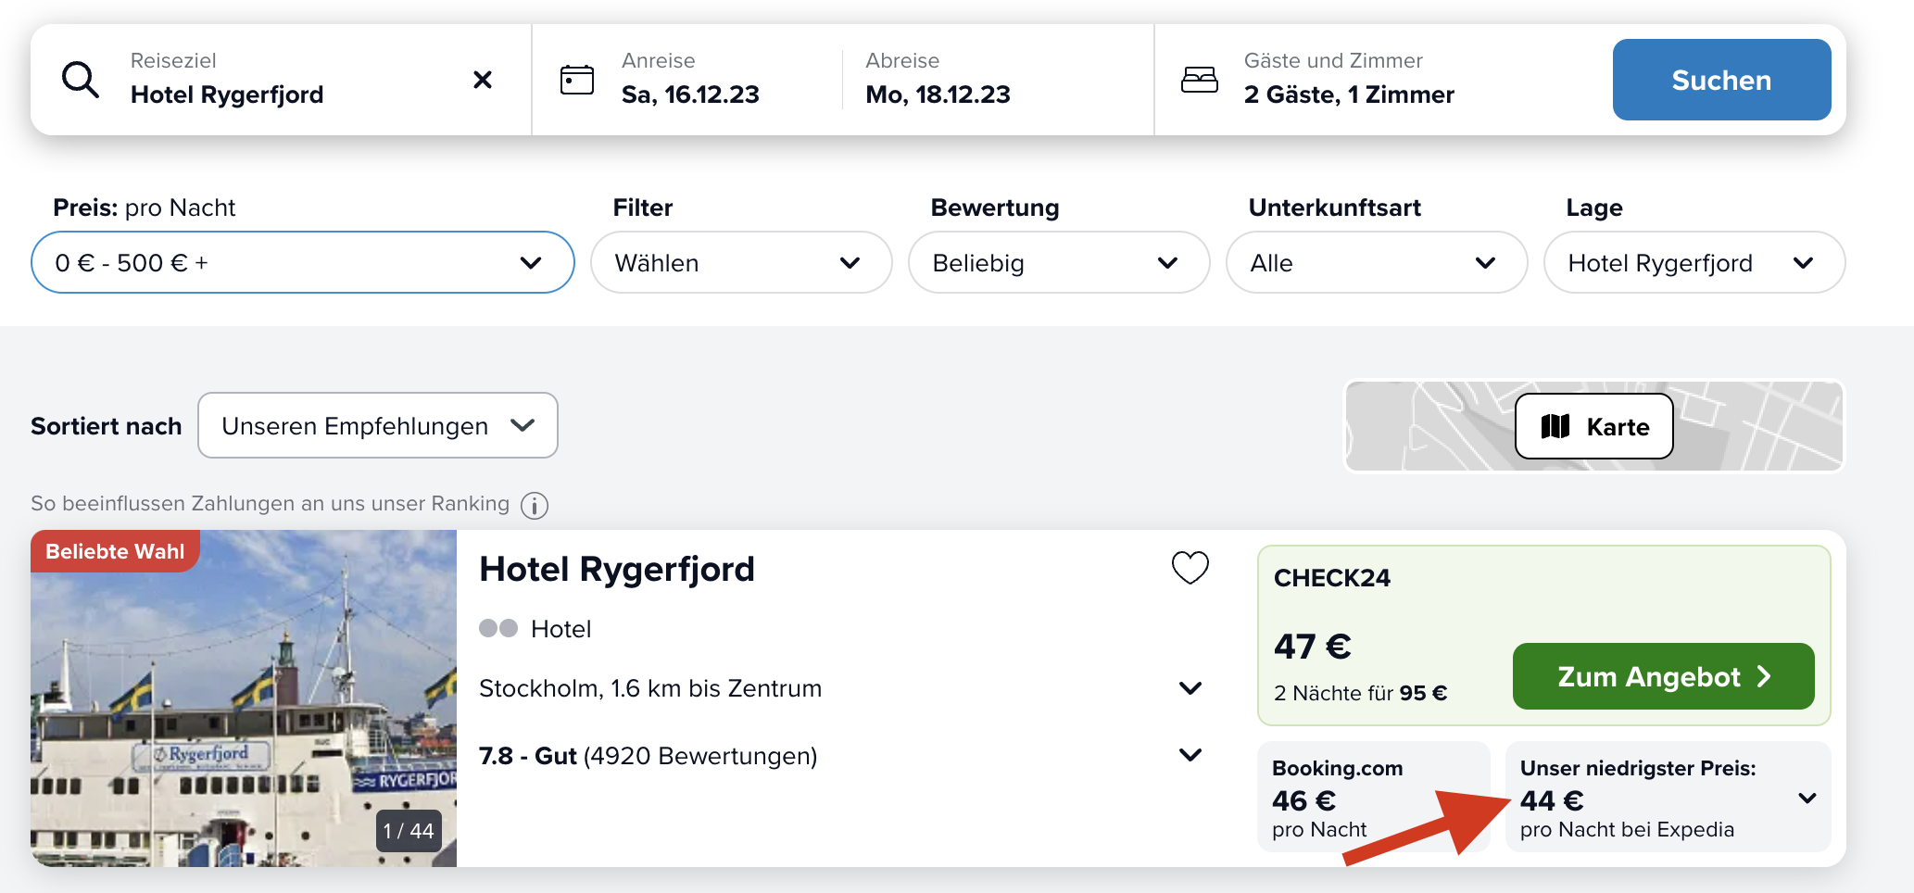Expand the lowest price Expedia offer
Viewport: 1914px width, 893px height.
pyautogui.click(x=1668, y=797)
